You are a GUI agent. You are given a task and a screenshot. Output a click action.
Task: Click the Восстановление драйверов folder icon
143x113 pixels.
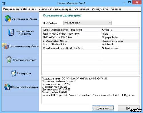click(6, 46)
